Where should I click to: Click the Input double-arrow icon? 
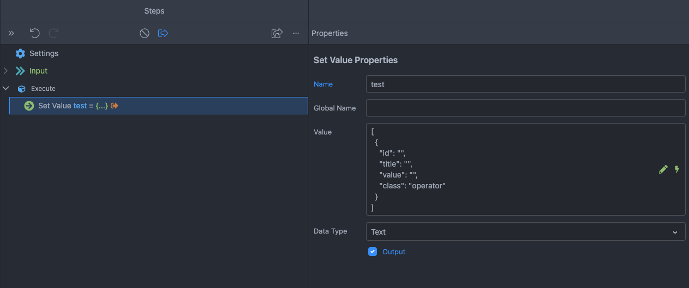point(20,71)
